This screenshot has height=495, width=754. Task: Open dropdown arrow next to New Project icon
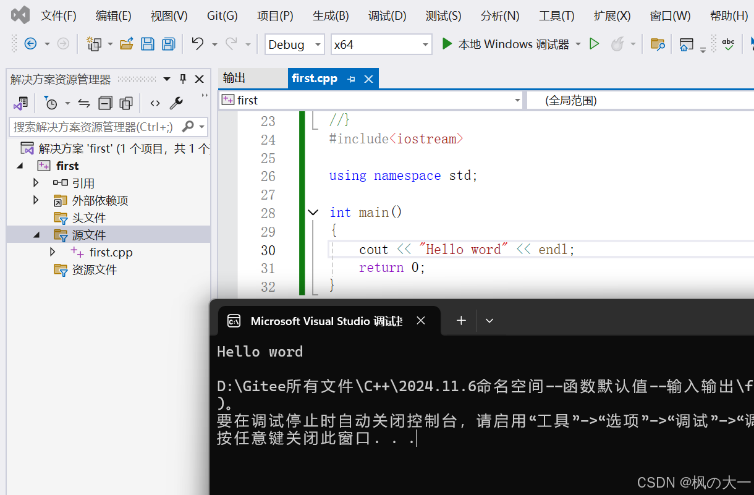click(x=110, y=44)
